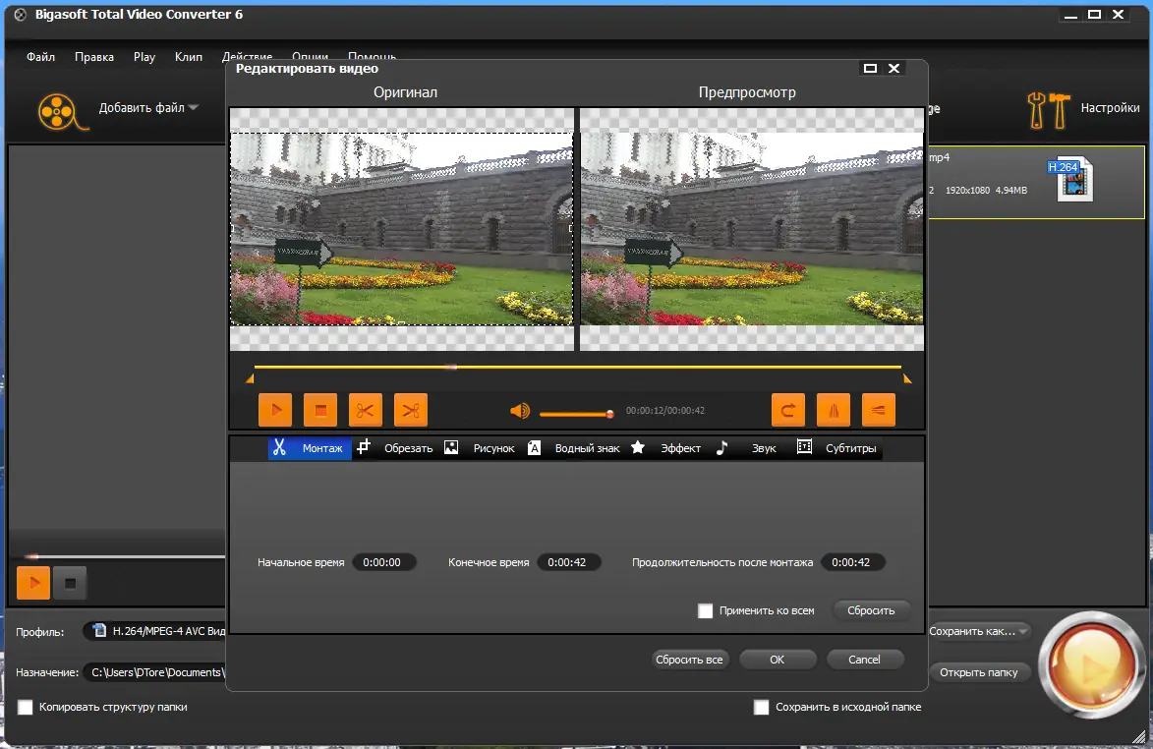1153x749 pixels.
Task: Open the Субтитры tab
Action: (836, 447)
